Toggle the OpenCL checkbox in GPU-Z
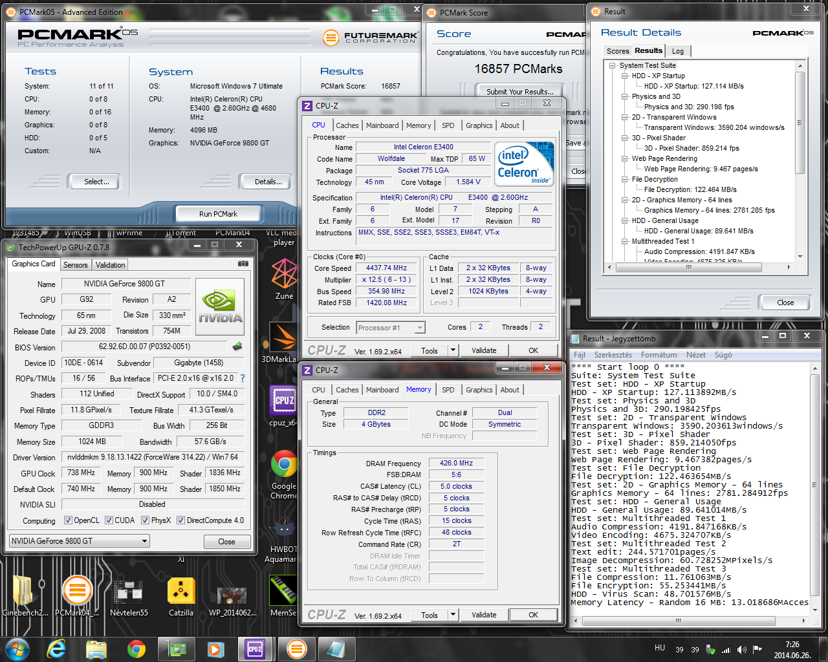 (x=68, y=520)
